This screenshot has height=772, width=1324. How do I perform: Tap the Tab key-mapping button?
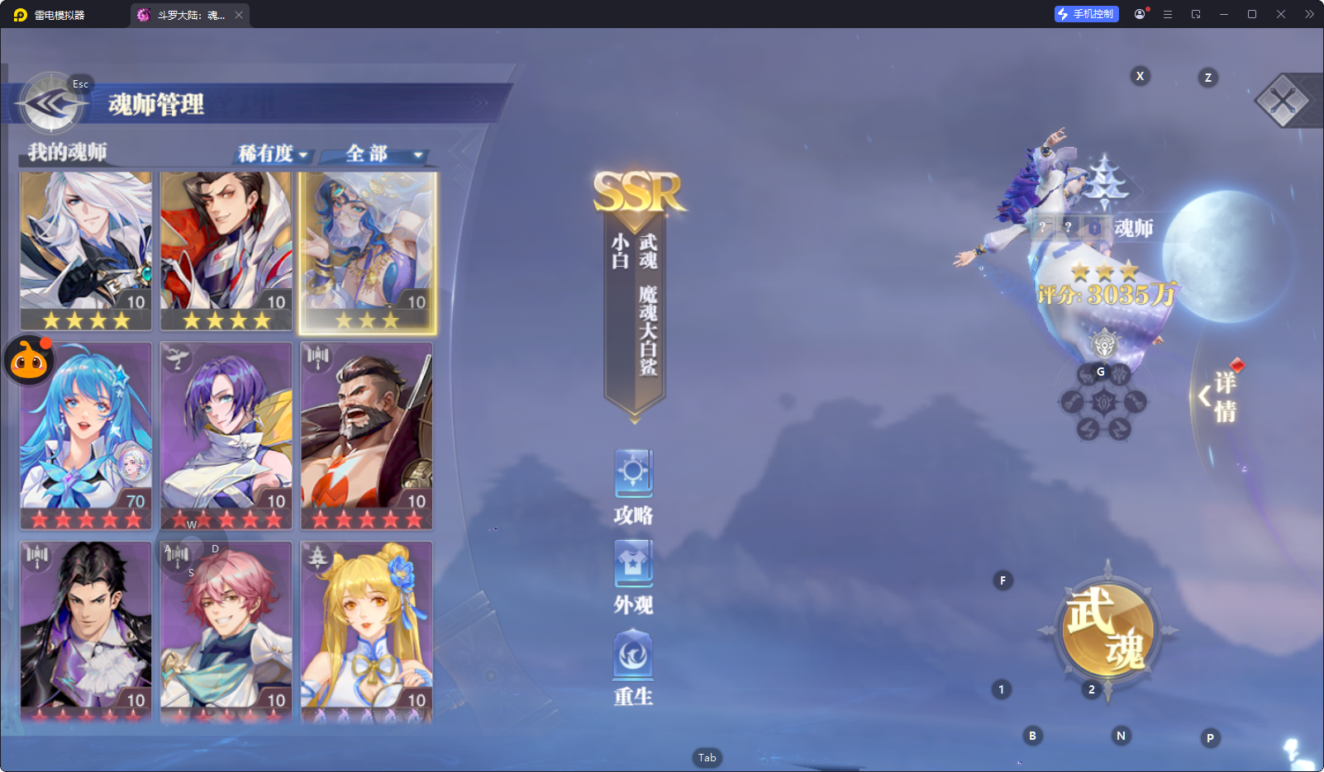707,758
